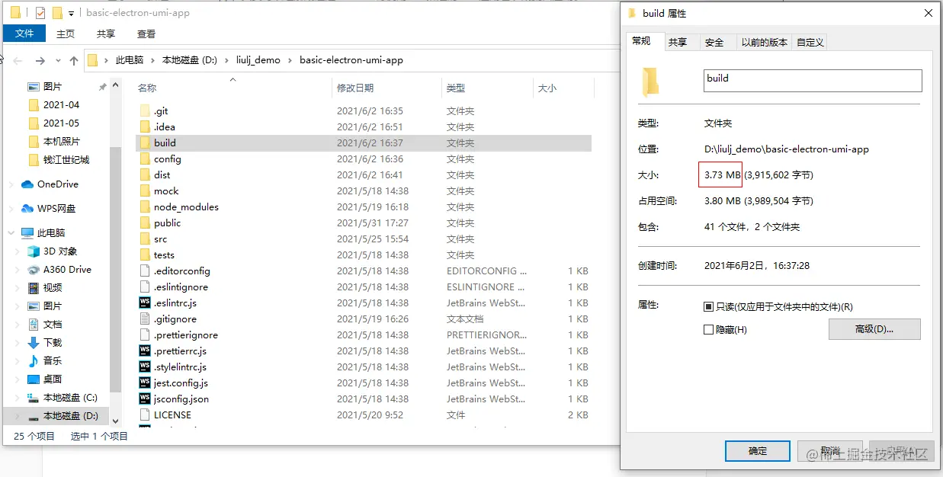Click the properties checkmark icon in title bar
This screenshot has height=477, width=943.
click(40, 13)
